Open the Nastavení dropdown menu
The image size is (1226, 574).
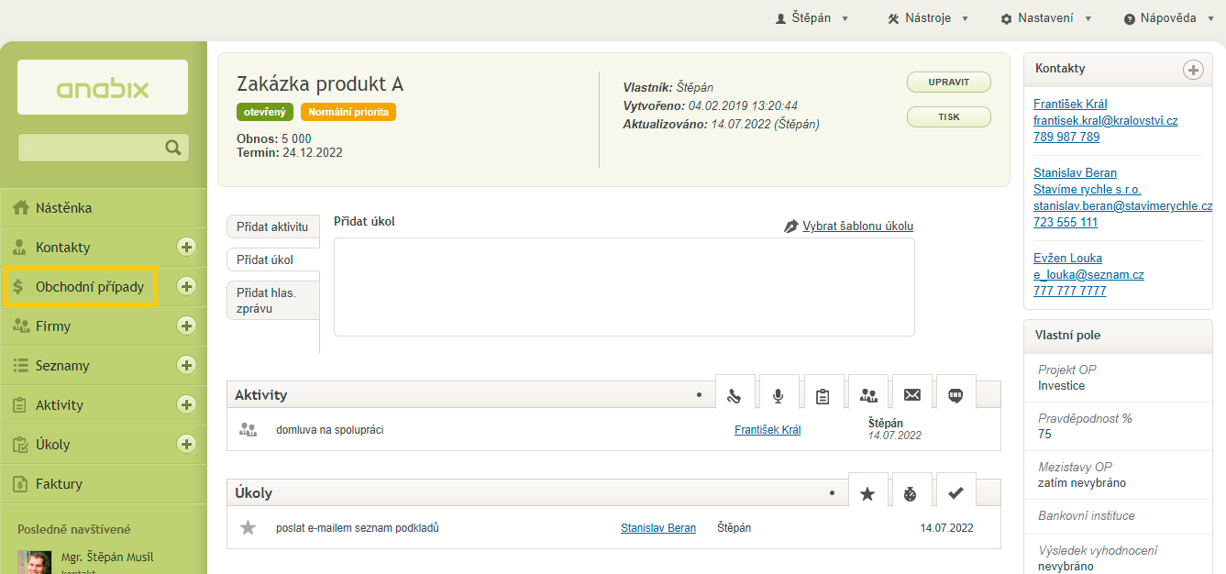[1046, 18]
